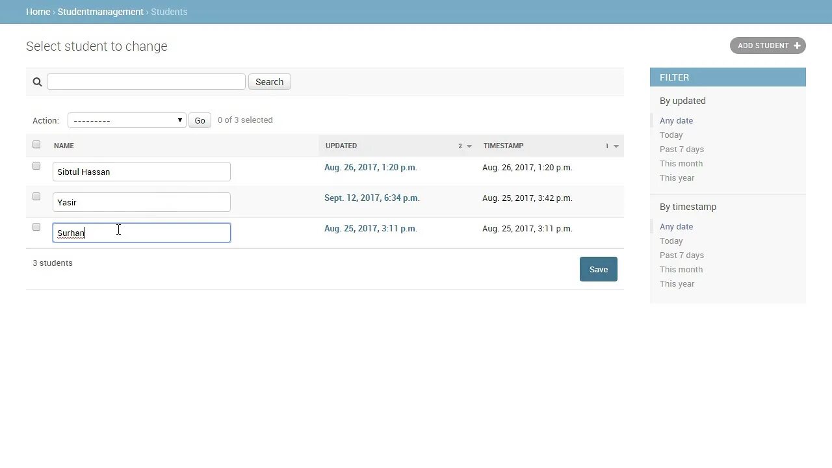Click the Add Student button

768,45
